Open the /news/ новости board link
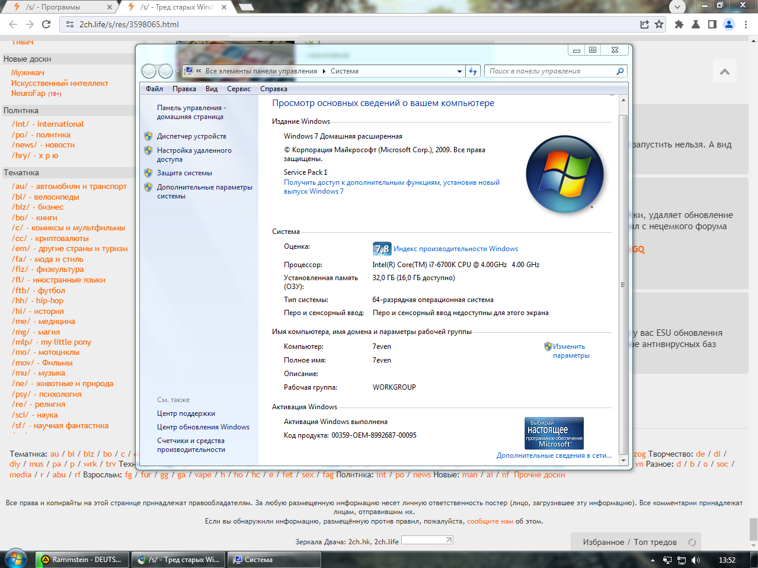 43,145
